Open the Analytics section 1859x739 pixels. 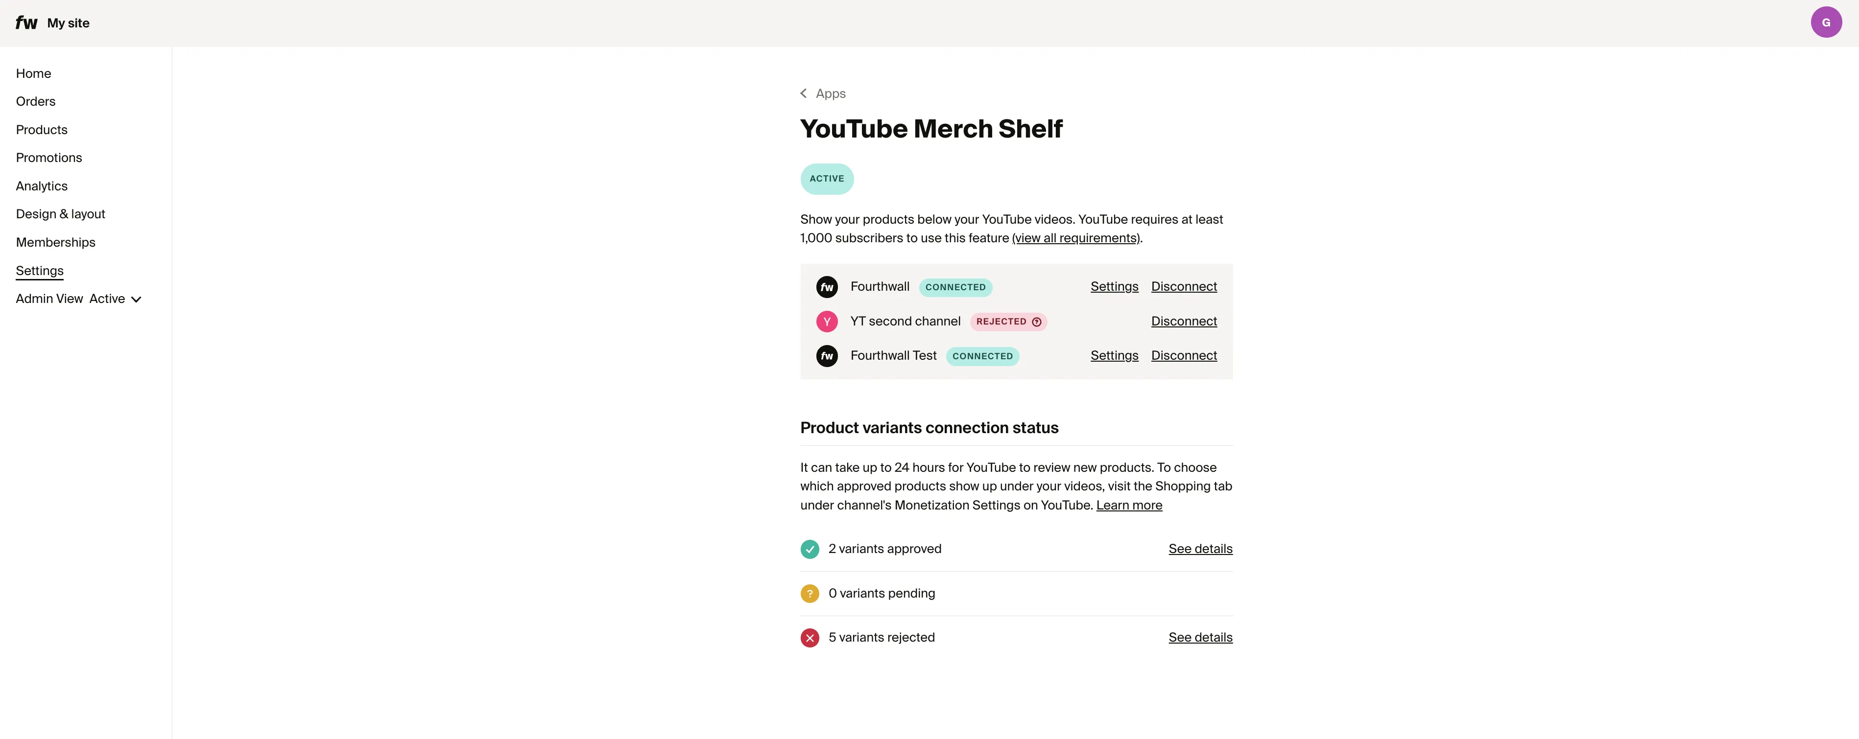pyautogui.click(x=41, y=185)
